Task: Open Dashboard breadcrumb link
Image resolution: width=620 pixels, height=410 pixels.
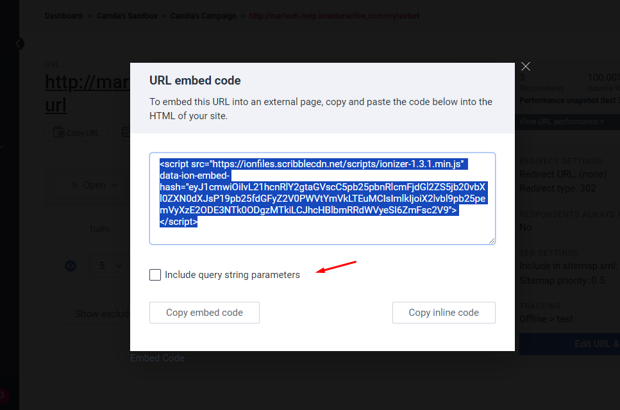Action: pyautogui.click(x=63, y=16)
